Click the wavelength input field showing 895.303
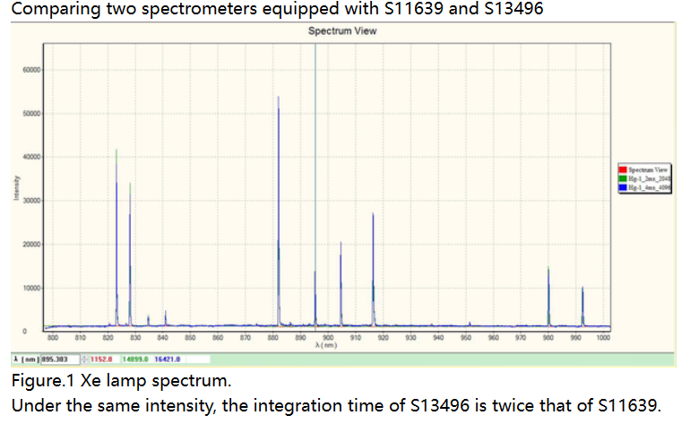The width and height of the screenshot is (690, 424). (60, 359)
